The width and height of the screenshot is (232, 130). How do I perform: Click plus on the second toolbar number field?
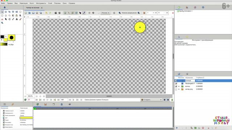[x=167, y=13]
